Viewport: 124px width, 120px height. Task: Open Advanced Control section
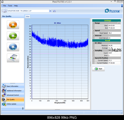click(x=13, y=95)
